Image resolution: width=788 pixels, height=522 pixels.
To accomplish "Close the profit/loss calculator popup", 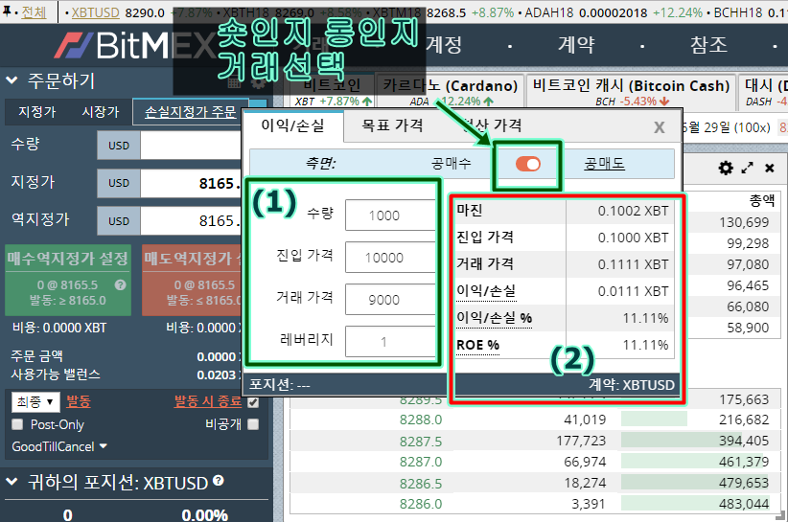I will click(x=659, y=126).
